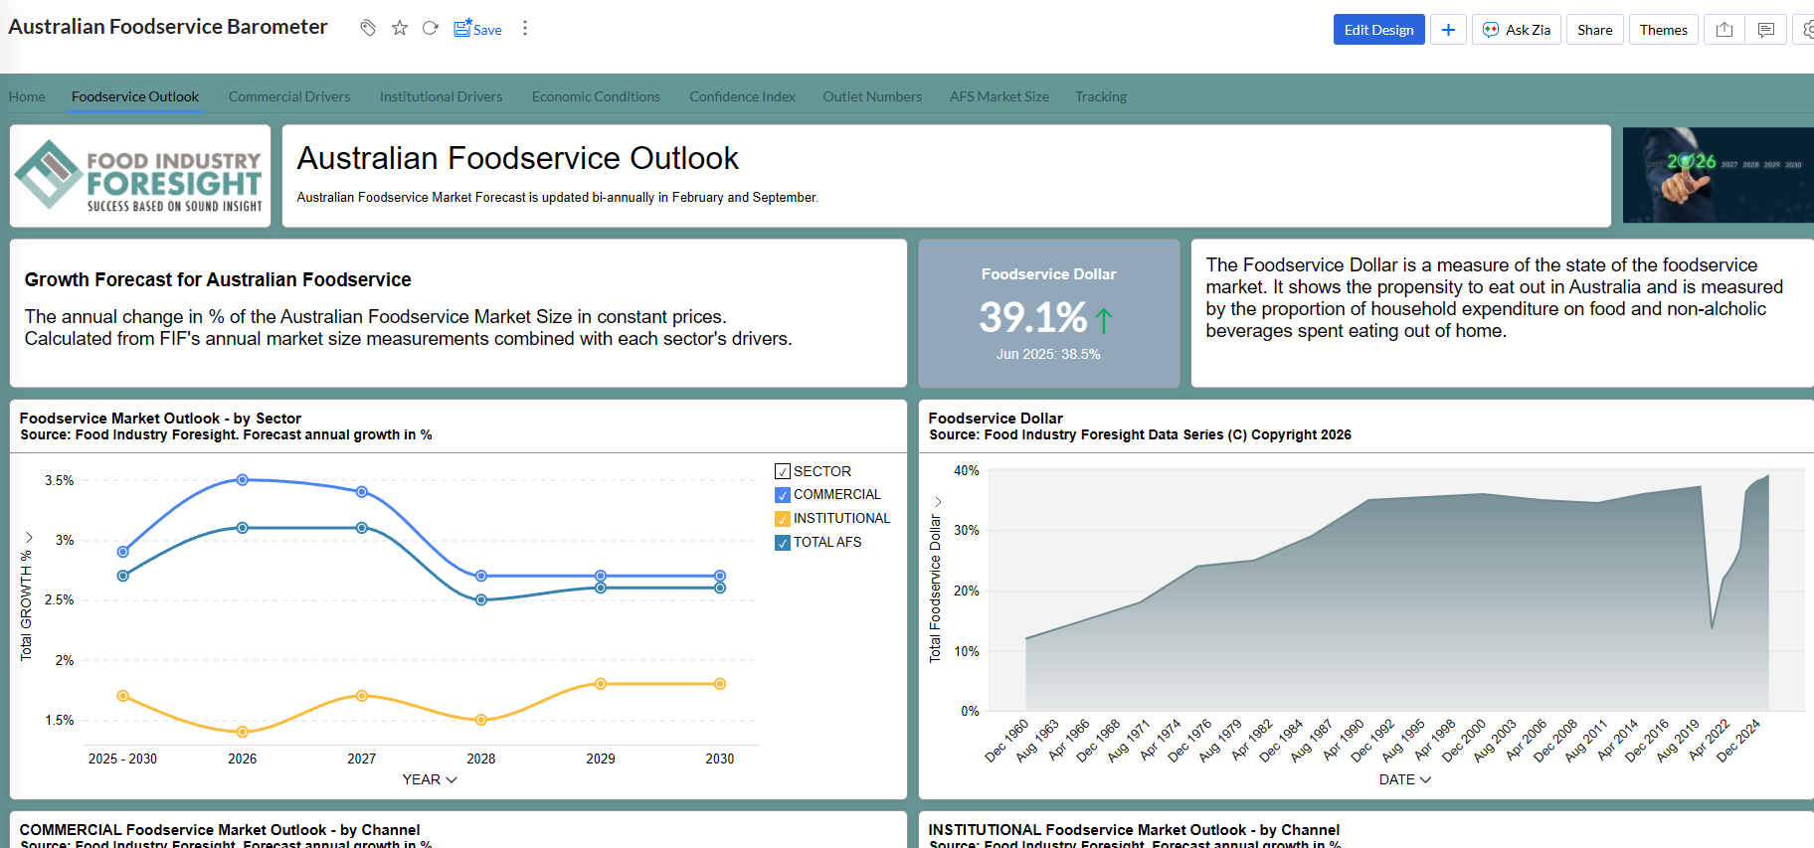Open the Ask Zia assistant
Viewport: 1814px width, 848px height.
pos(1517,30)
